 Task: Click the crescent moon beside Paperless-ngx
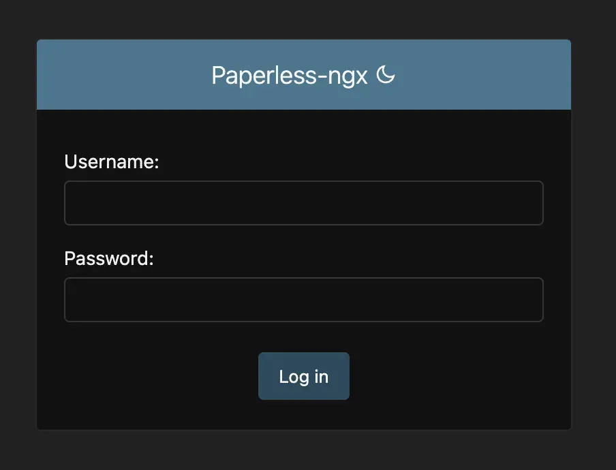tap(386, 75)
